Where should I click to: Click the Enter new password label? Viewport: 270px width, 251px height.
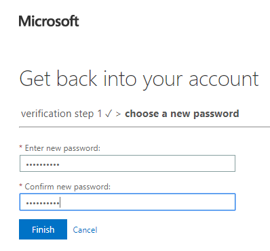coord(62,148)
